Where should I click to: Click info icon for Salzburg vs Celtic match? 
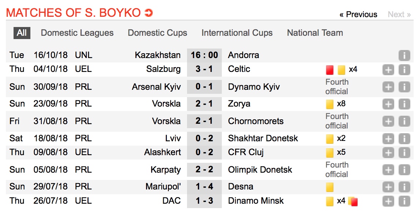click(x=404, y=69)
